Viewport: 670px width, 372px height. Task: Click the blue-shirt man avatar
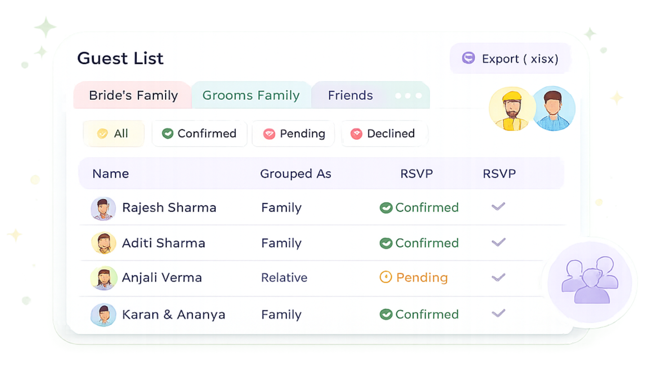coord(553,108)
